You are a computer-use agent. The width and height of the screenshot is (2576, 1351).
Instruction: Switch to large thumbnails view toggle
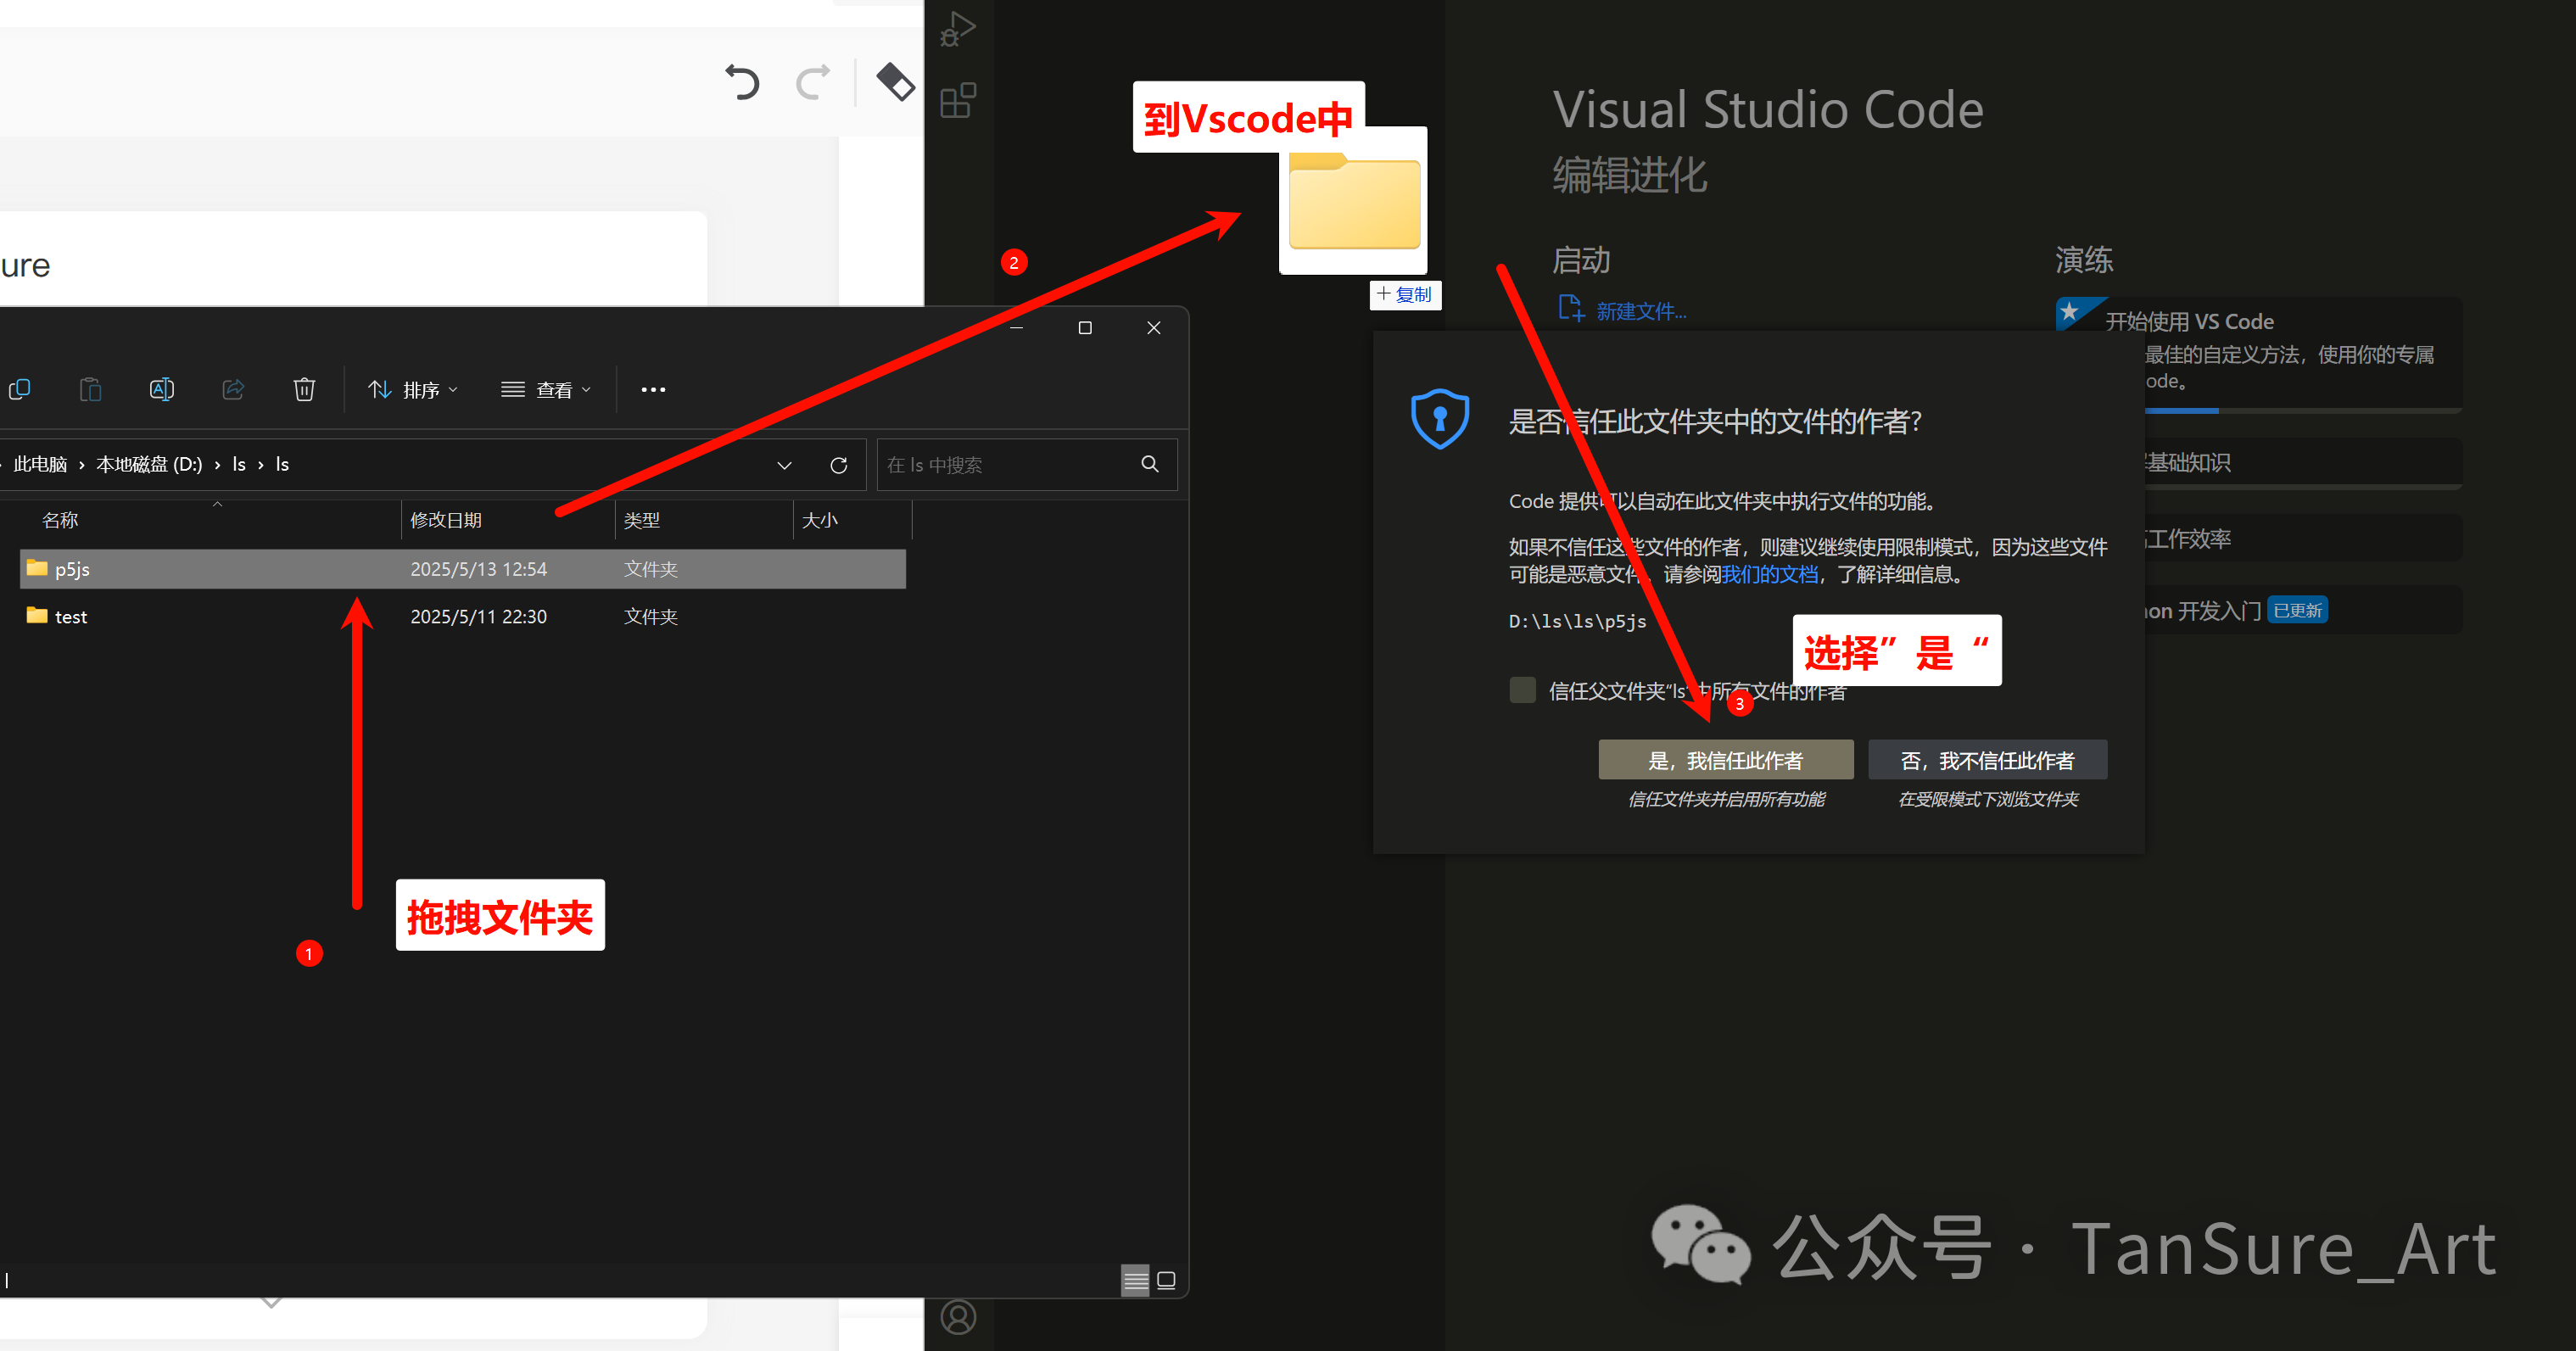(x=1166, y=1280)
